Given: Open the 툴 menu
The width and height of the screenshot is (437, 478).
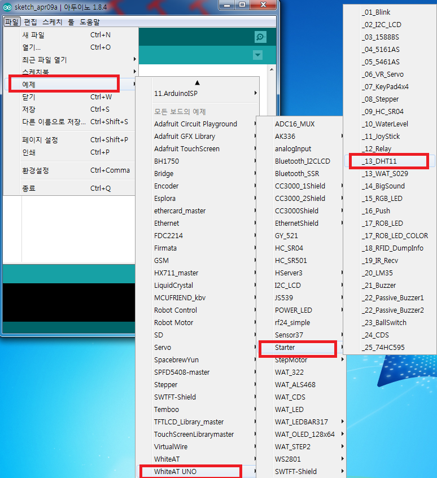Looking at the screenshot, I should [71, 22].
